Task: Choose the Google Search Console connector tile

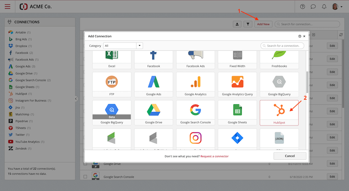Action: pyautogui.click(x=195, y=113)
